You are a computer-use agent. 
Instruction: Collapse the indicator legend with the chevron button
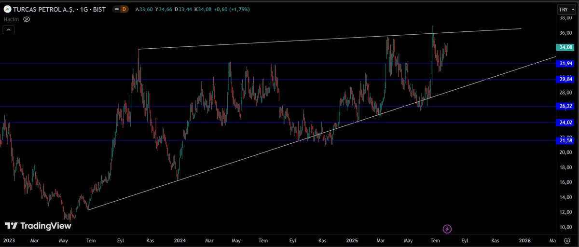pos(9,30)
